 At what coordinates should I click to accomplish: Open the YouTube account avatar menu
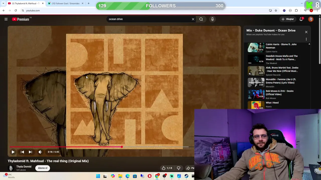(x=311, y=19)
